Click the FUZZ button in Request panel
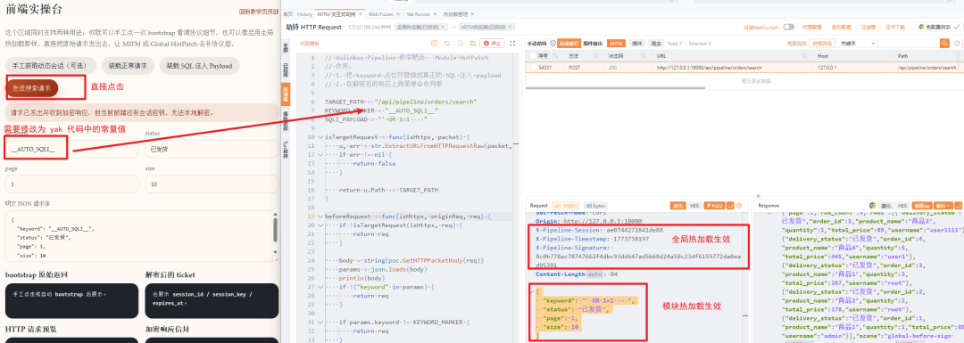The width and height of the screenshot is (964, 343). (x=714, y=206)
